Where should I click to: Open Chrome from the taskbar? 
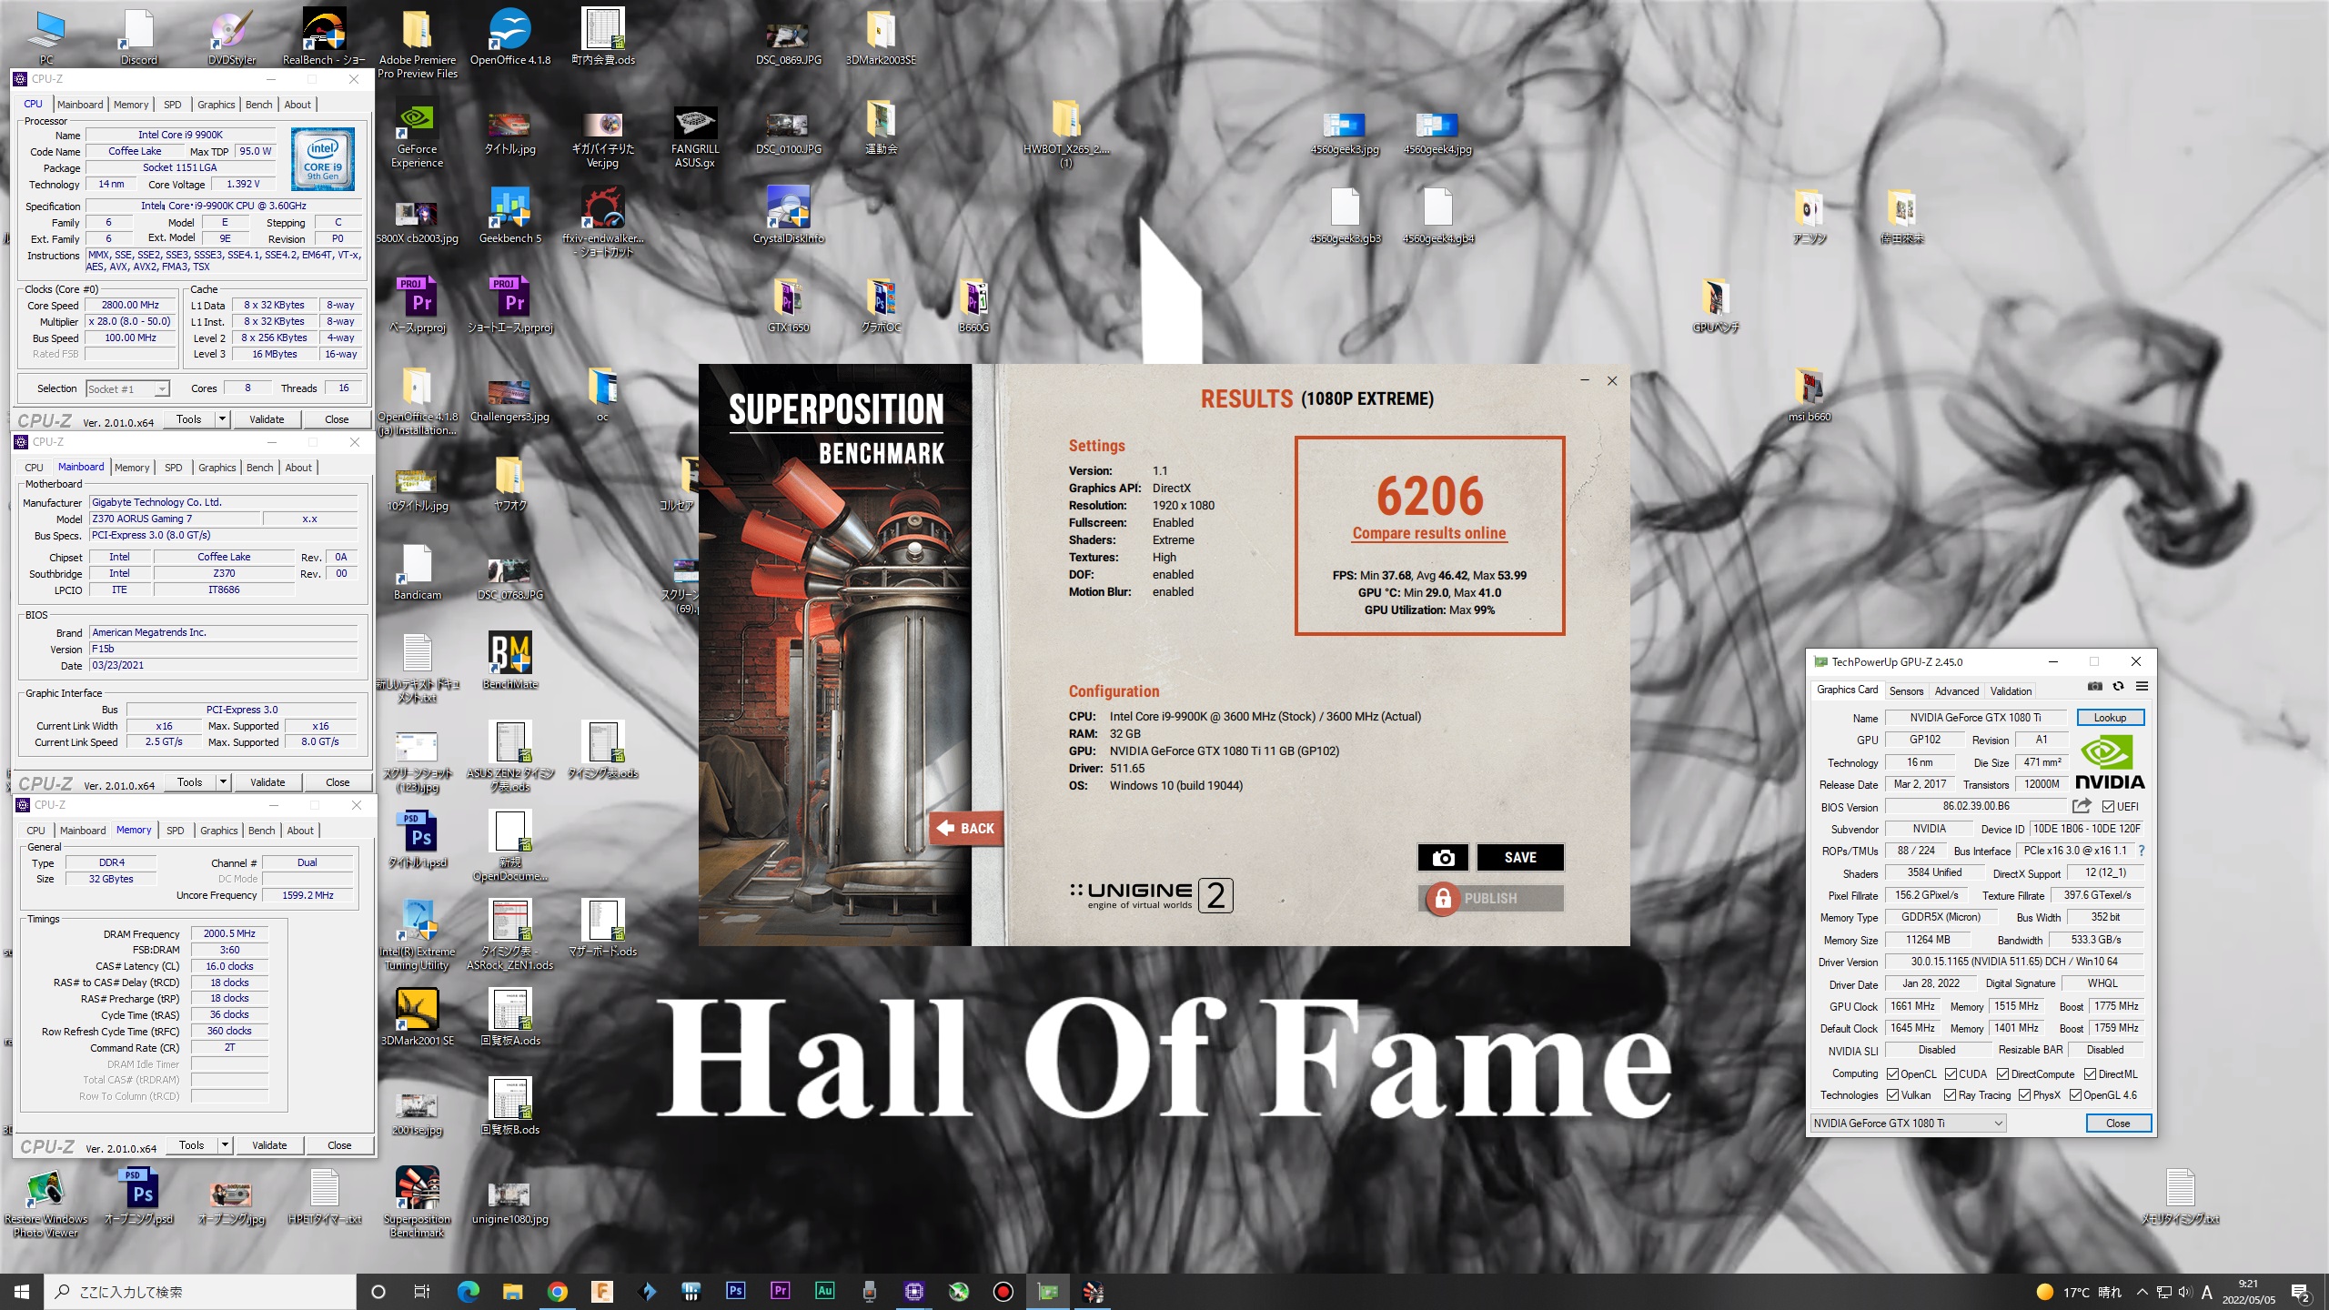click(557, 1291)
